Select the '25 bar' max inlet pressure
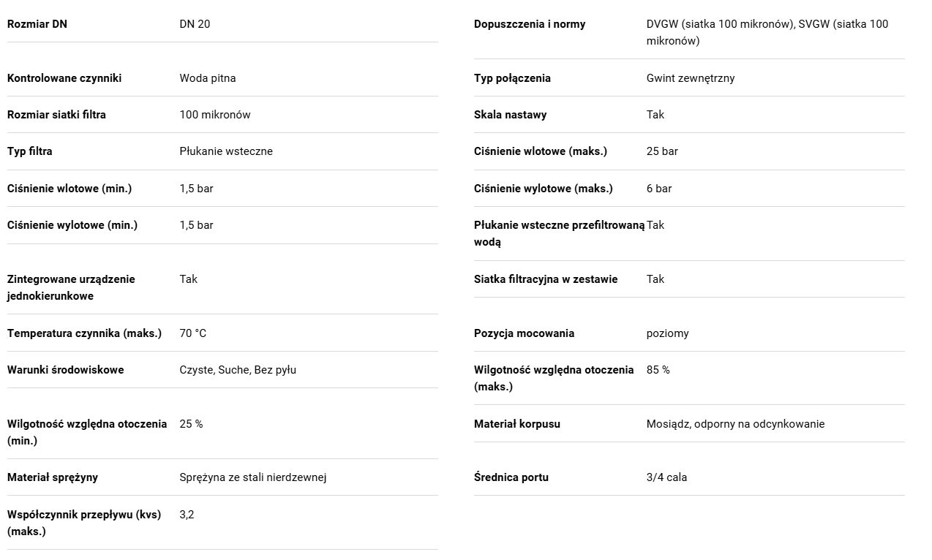This screenshot has height=560, width=932. [662, 151]
